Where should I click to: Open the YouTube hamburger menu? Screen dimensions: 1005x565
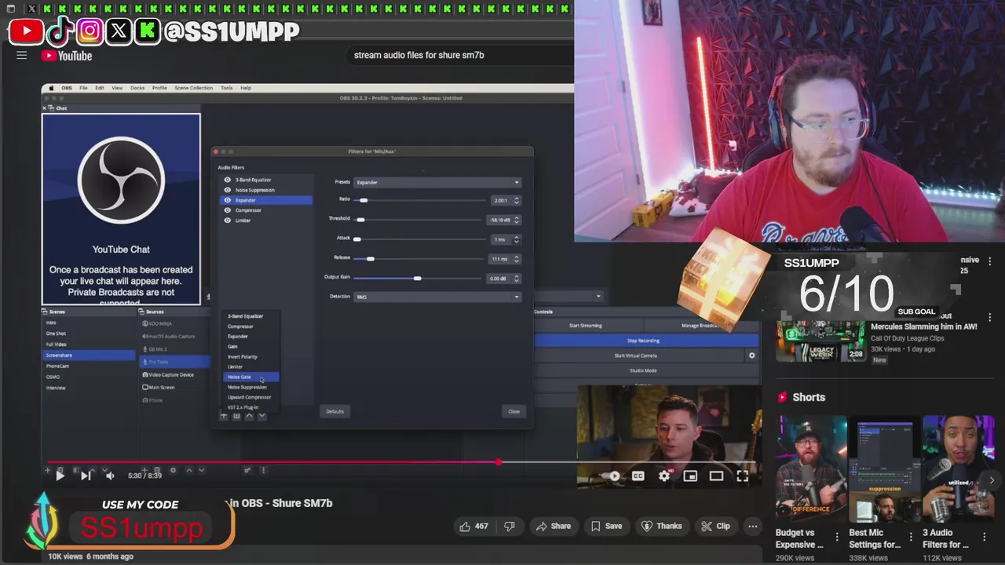click(22, 56)
